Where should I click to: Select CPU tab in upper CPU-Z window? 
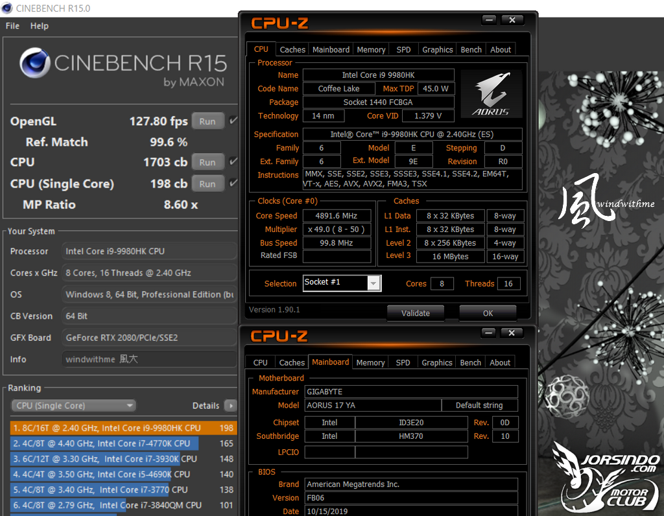tap(261, 49)
